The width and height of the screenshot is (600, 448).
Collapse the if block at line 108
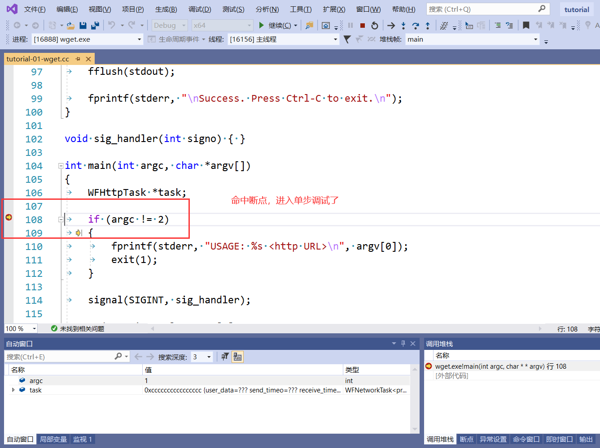[61, 220]
